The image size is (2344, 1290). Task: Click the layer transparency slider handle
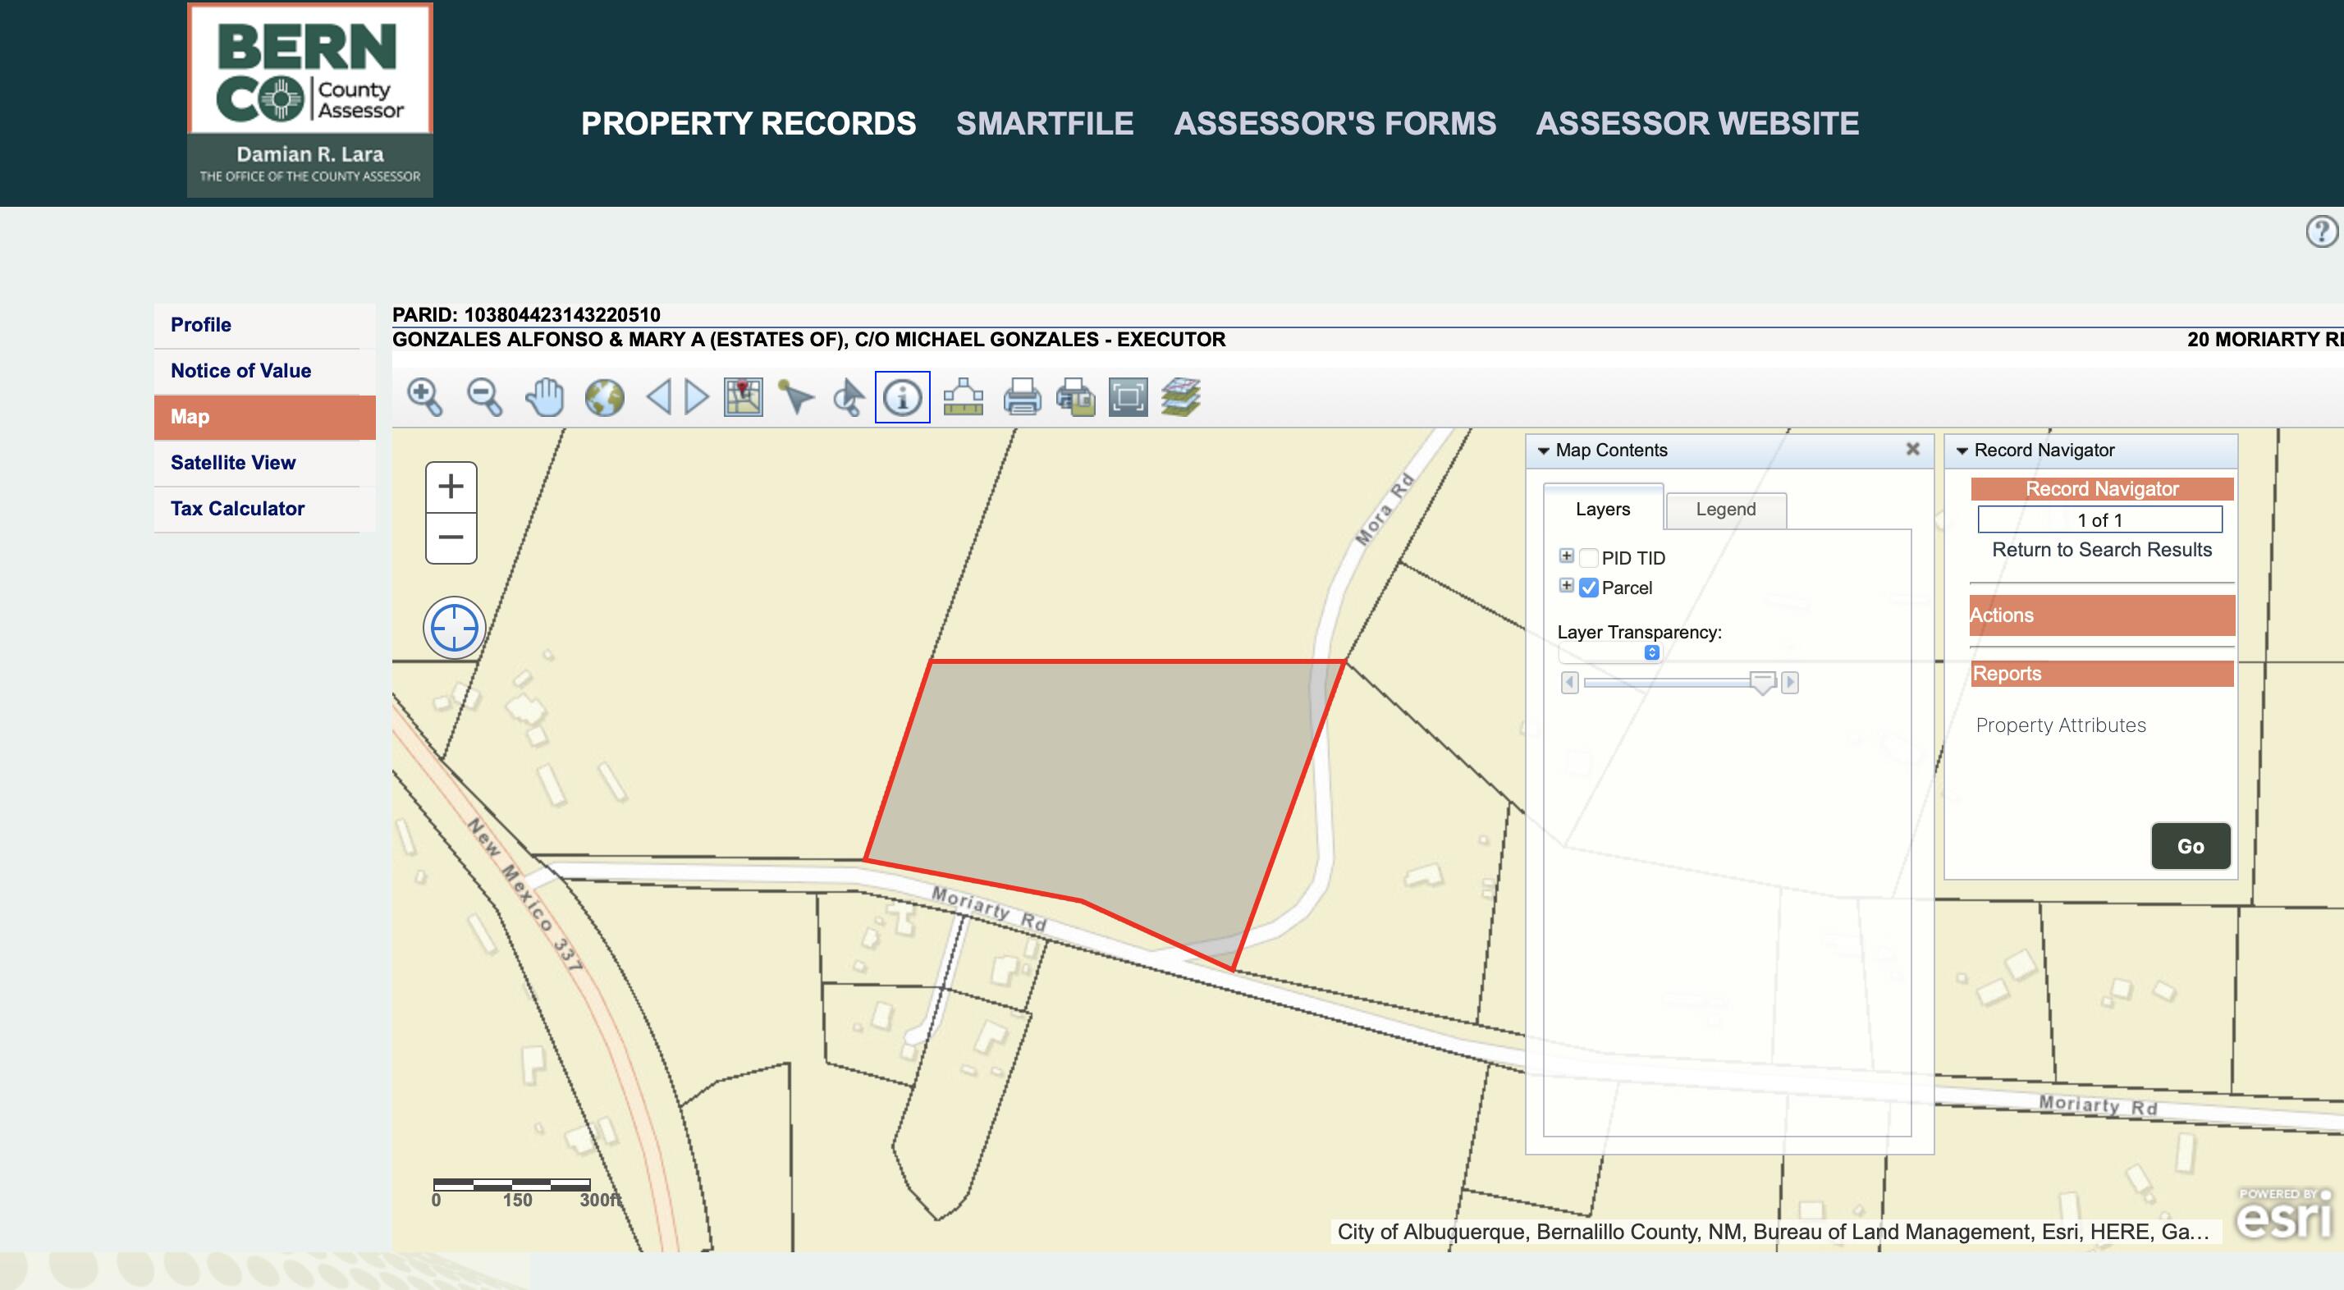click(1763, 682)
